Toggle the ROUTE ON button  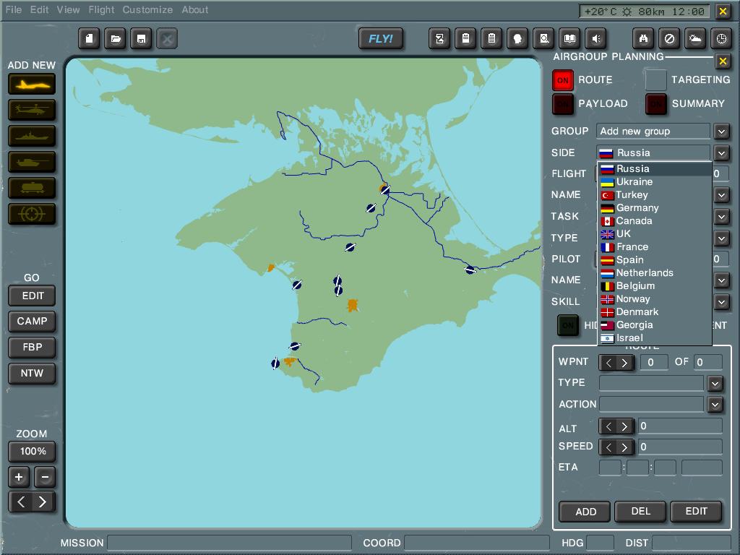click(563, 80)
